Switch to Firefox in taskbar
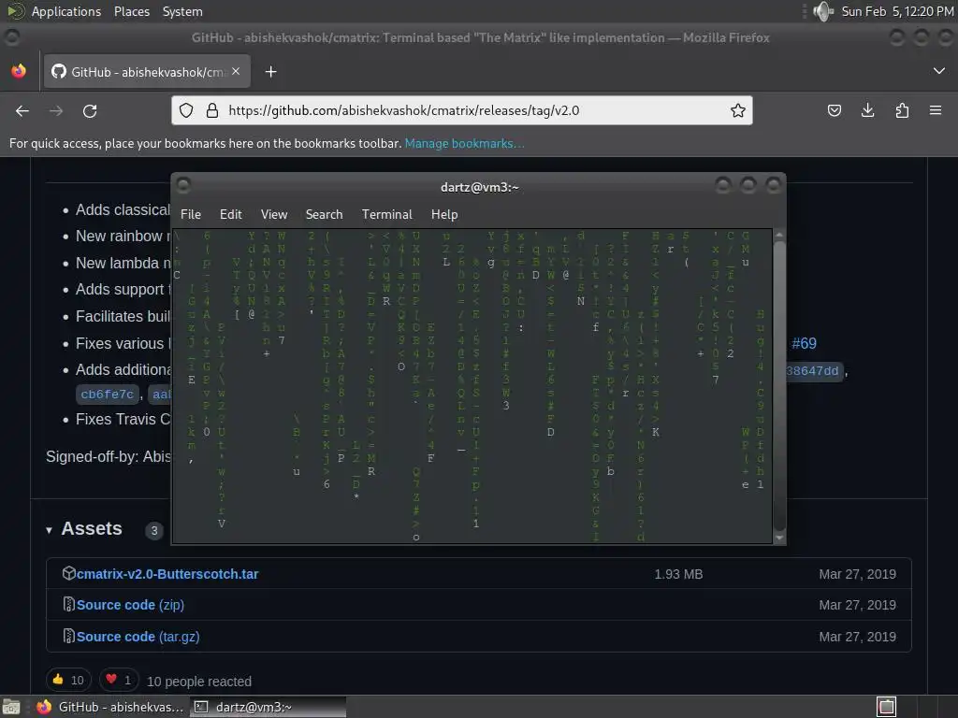 click(110, 707)
